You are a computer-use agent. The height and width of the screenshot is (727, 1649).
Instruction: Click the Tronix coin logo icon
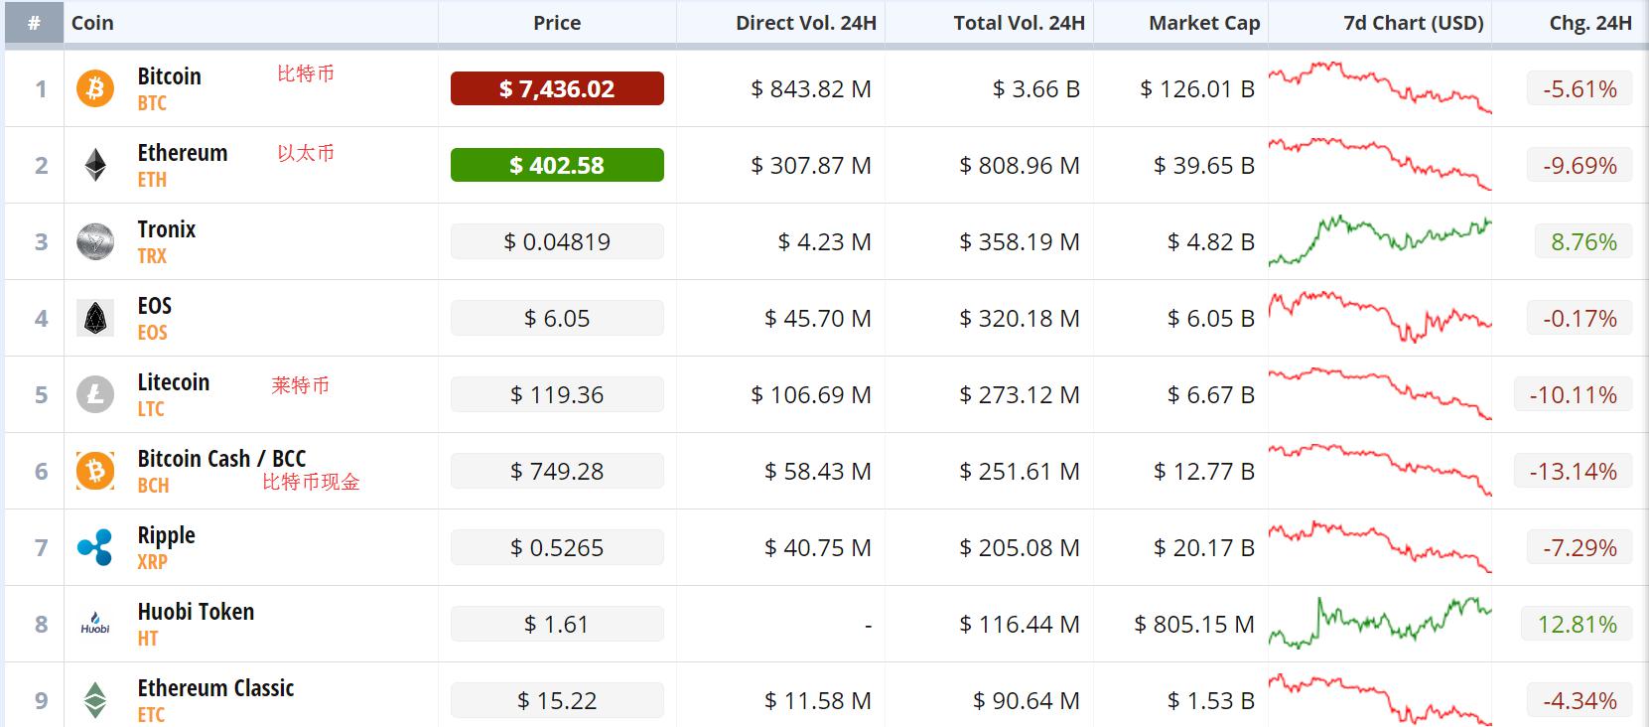95,242
